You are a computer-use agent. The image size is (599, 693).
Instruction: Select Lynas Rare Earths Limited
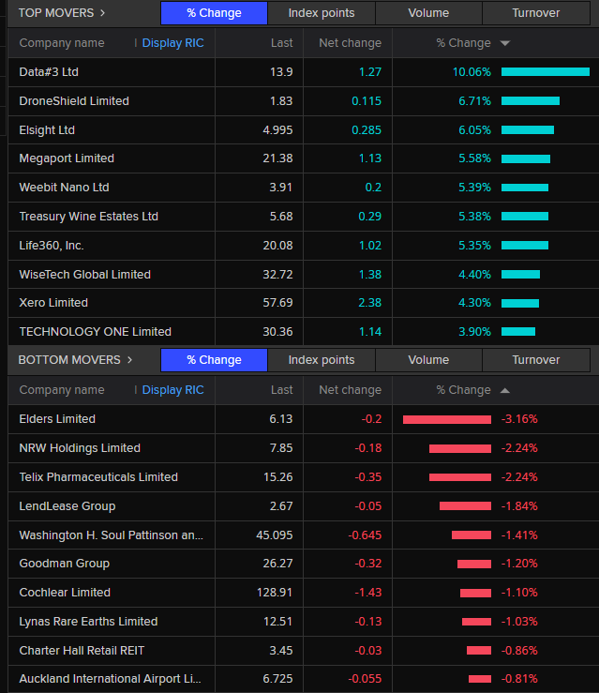pyautogui.click(x=88, y=622)
